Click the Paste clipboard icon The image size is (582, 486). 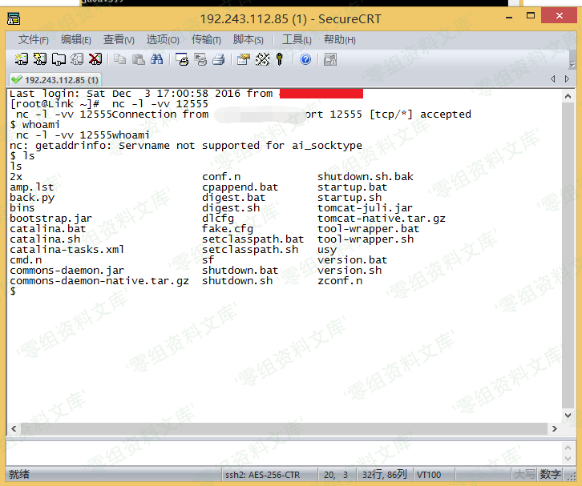[x=139, y=59]
